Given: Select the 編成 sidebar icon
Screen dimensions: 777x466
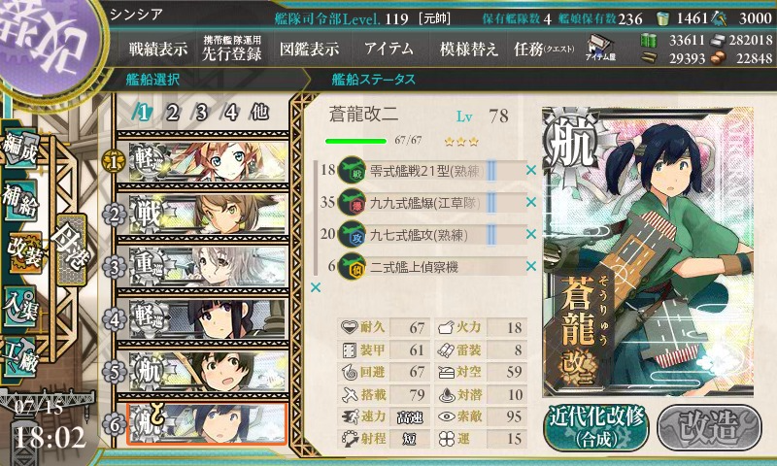Looking at the screenshot, I should (20, 148).
